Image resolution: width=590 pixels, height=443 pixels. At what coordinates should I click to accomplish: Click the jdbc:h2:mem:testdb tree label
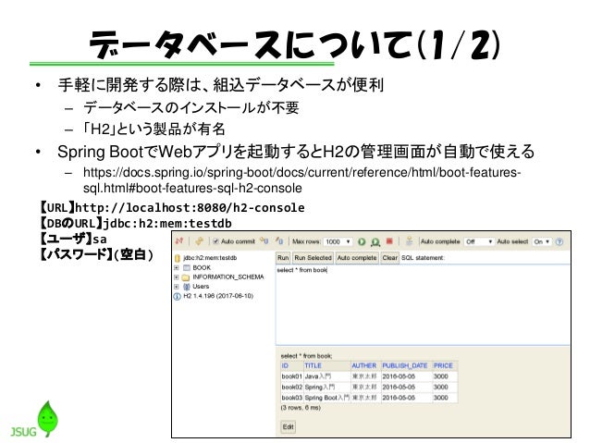(x=210, y=258)
